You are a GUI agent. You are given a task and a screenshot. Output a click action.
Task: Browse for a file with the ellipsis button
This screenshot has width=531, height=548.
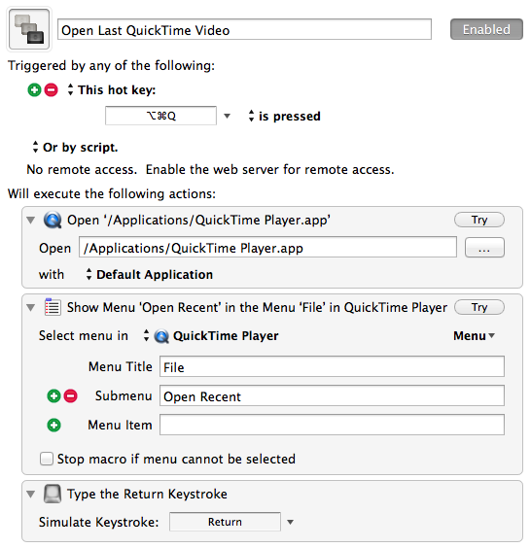(x=484, y=248)
